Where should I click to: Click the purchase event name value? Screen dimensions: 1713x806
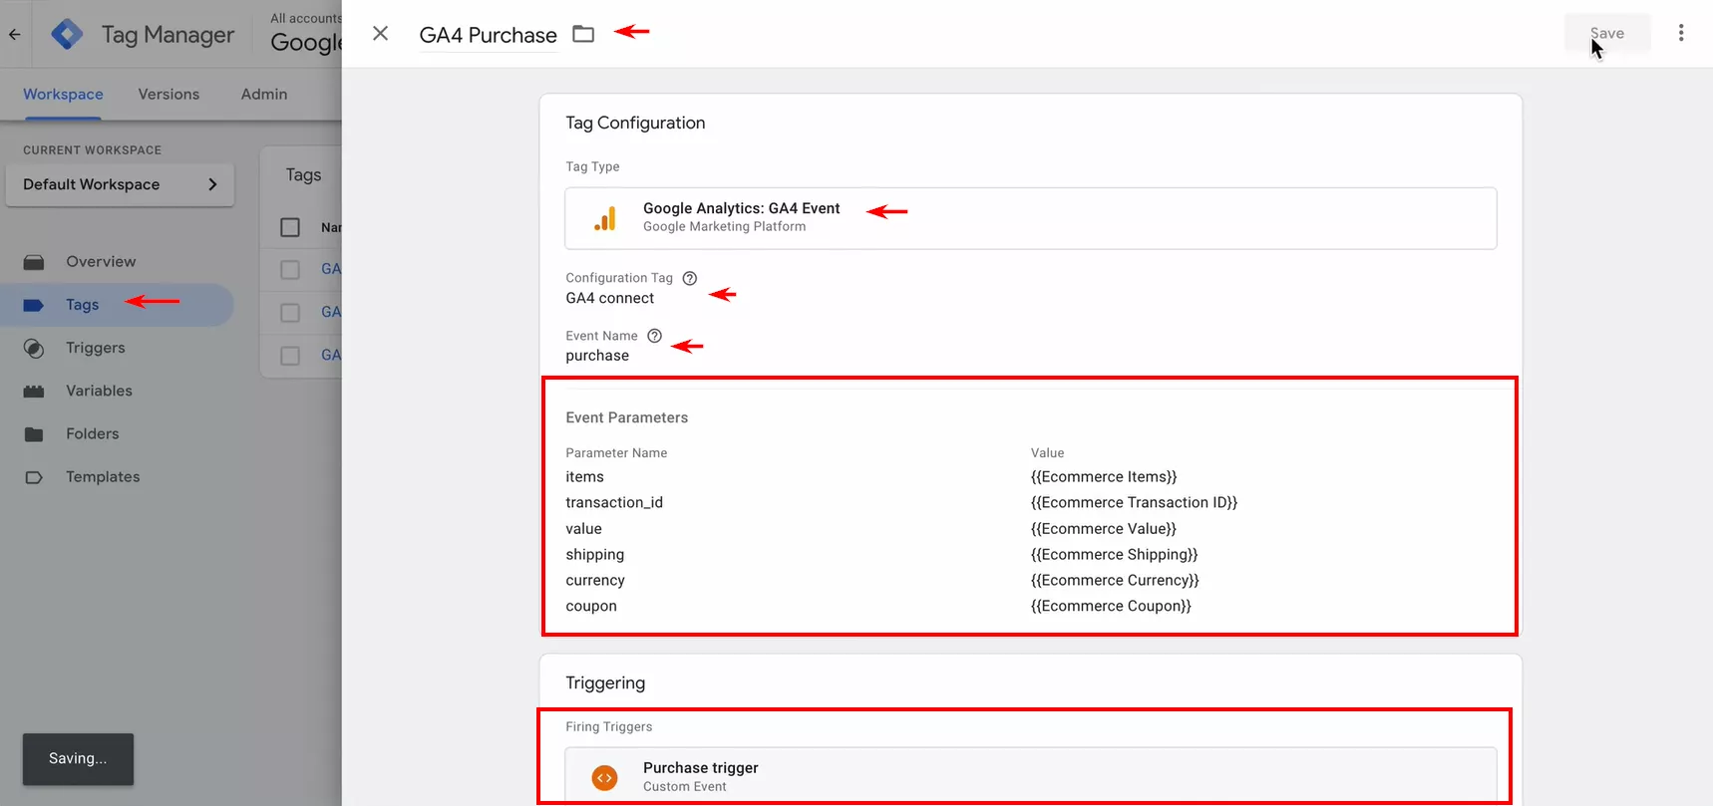pyautogui.click(x=597, y=356)
